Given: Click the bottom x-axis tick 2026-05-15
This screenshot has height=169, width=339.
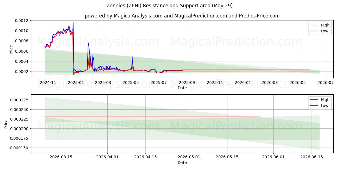Looking at the screenshot, I should coord(227,157).
